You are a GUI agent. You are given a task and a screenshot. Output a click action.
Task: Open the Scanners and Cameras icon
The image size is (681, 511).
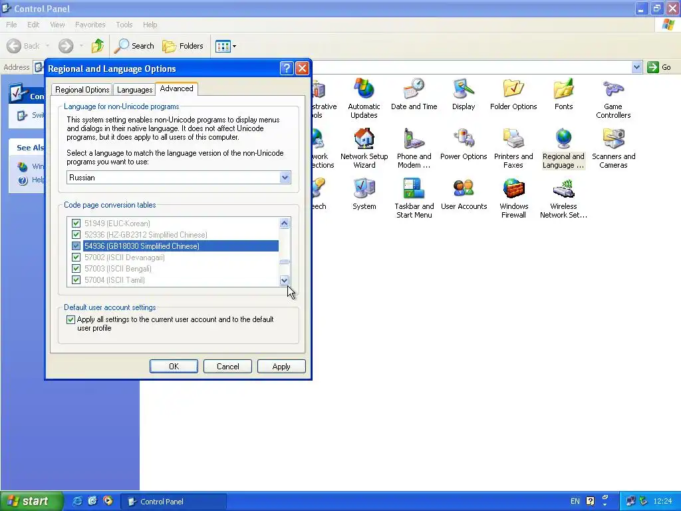613,148
